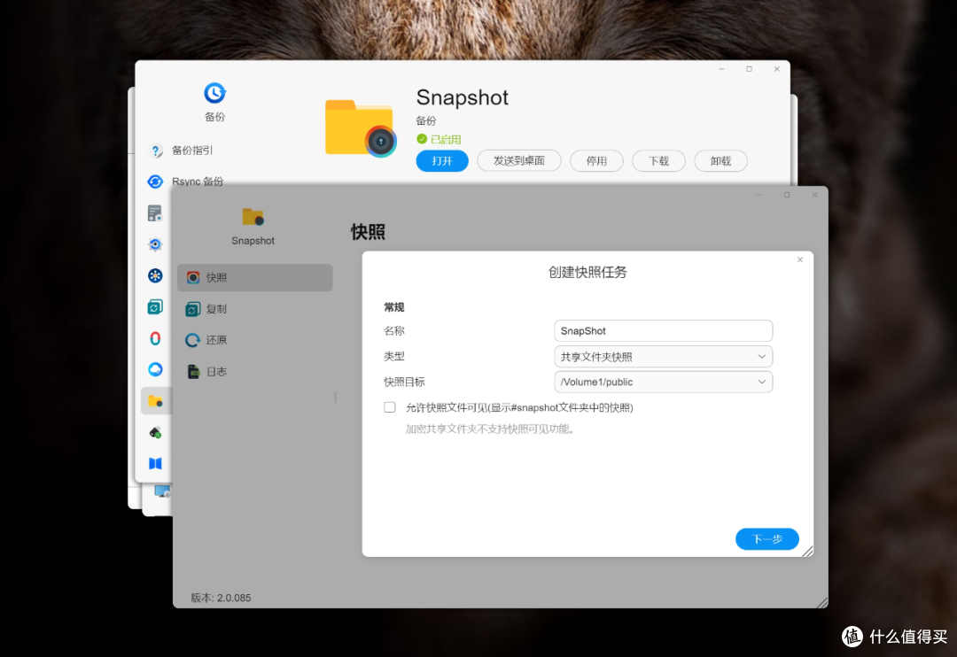The width and height of the screenshot is (957, 657).
Task: Click the 卸载 uninstall button
Action: [720, 161]
